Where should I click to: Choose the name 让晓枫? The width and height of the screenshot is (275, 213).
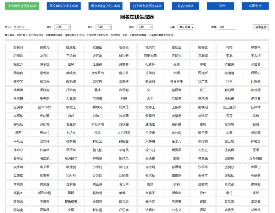[x=229, y=150]
